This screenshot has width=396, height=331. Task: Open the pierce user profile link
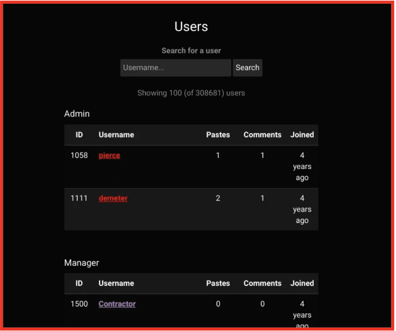(109, 155)
